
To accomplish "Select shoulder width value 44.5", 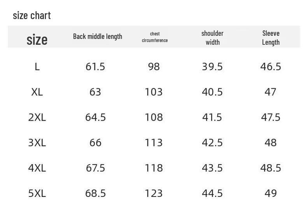I will (x=212, y=193).
